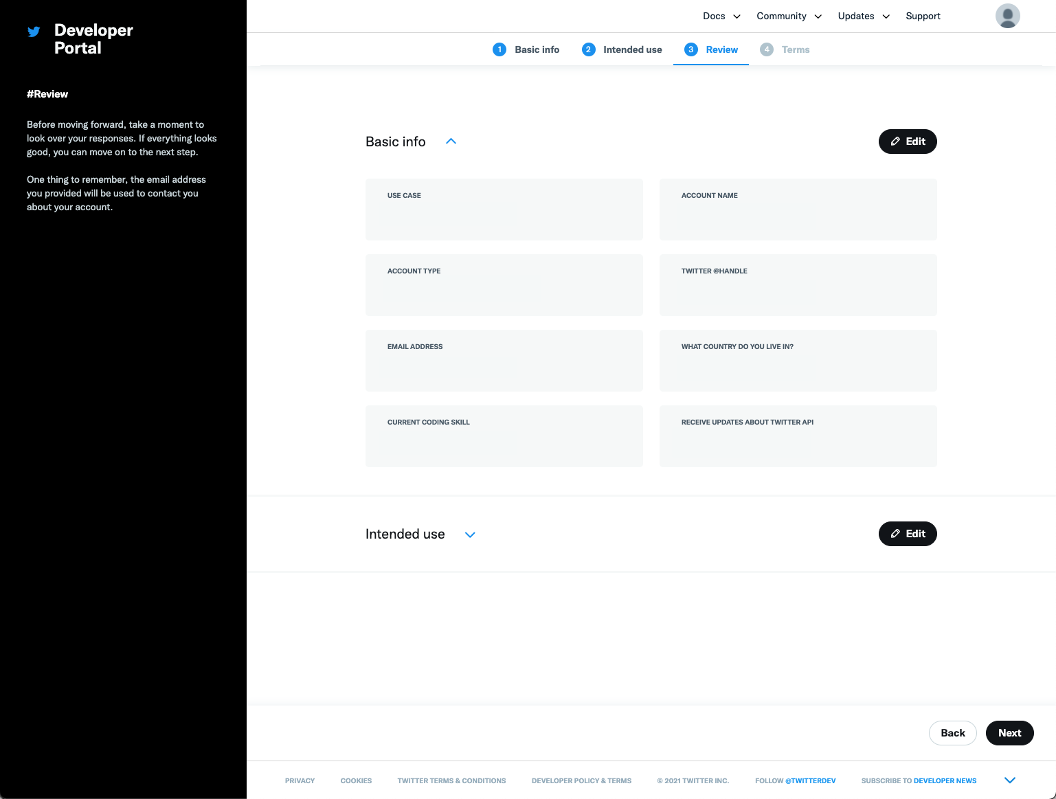Open the Privacy footer link
Screen dimensions: 1056x799
(300, 780)
